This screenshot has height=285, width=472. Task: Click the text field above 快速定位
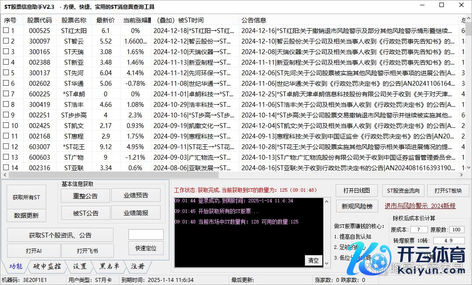pos(146,234)
